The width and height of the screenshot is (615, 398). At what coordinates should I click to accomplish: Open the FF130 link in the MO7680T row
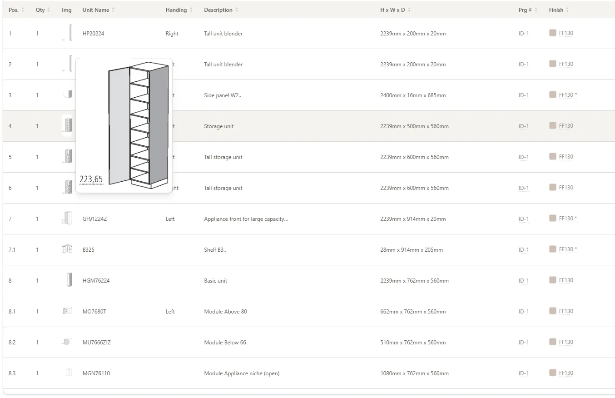click(566, 311)
